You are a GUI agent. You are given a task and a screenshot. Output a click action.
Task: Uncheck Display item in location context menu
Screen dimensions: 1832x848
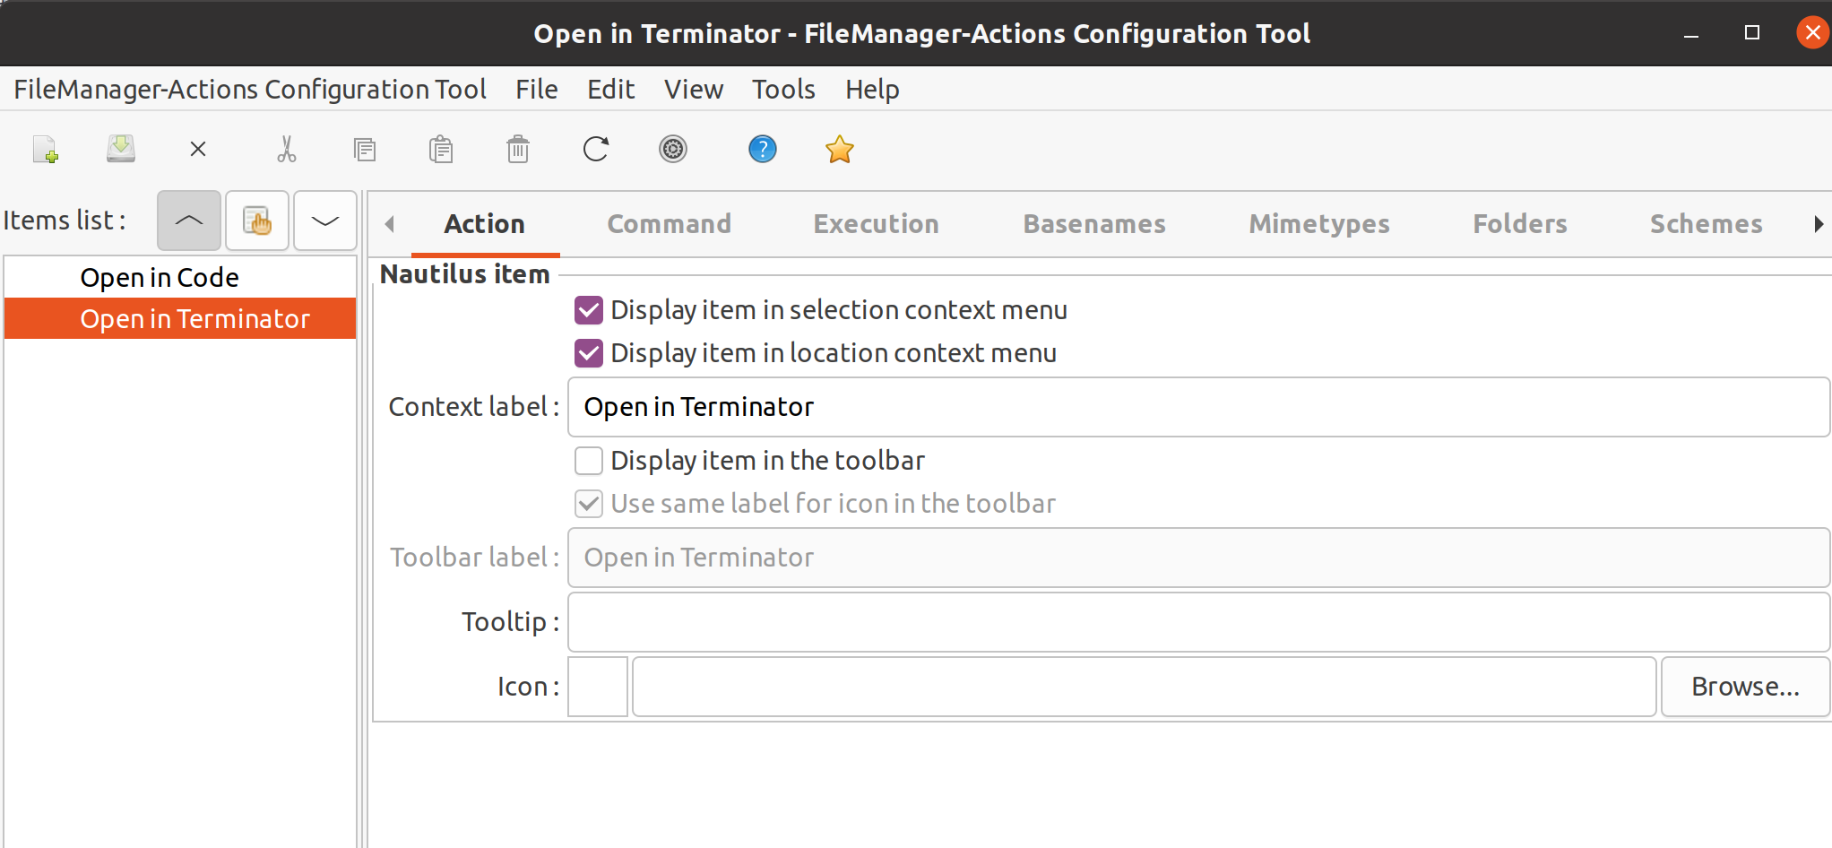589,353
